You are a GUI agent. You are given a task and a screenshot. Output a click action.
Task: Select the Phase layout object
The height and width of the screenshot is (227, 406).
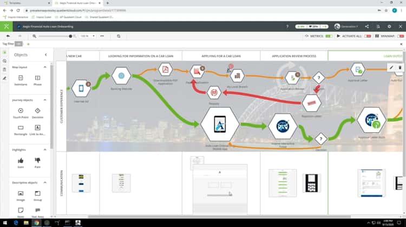(x=37, y=80)
